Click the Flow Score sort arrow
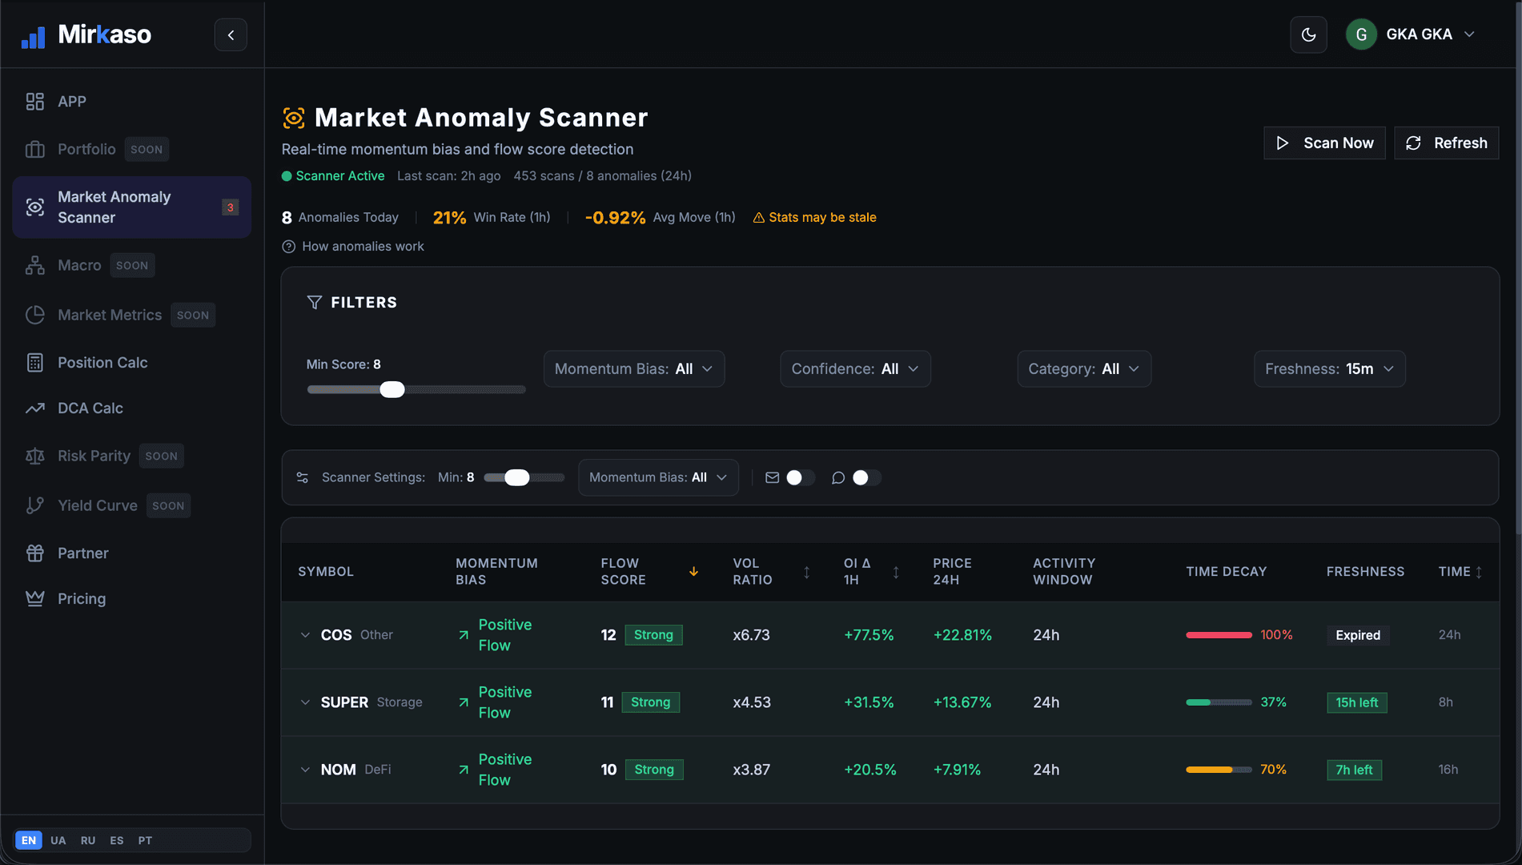1522x865 pixels. click(693, 571)
